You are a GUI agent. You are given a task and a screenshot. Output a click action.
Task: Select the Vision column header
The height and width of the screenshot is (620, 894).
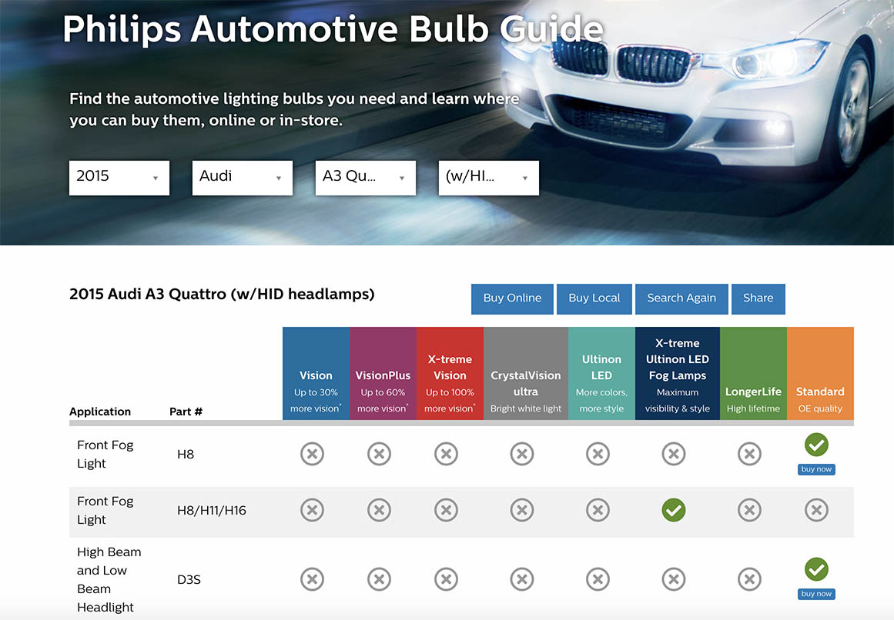tap(316, 374)
